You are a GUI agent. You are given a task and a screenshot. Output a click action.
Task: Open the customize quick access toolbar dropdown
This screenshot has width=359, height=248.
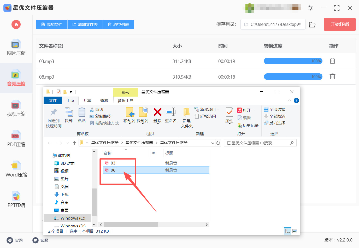(x=71, y=92)
